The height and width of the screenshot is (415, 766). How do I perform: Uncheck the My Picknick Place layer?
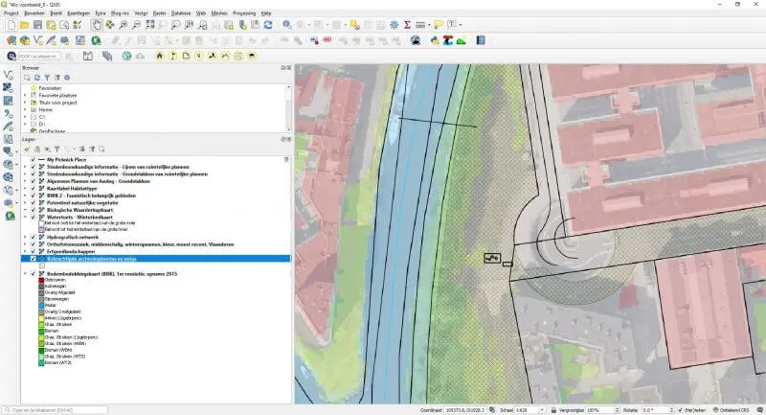[x=33, y=160]
